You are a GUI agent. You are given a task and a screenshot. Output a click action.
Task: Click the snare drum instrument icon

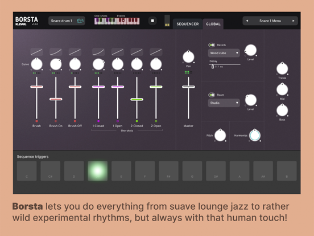[80, 21]
